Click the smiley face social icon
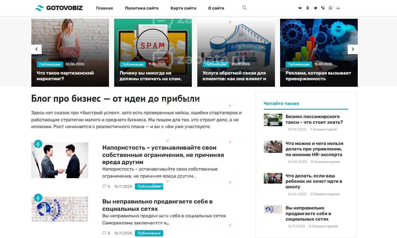 (338, 8)
